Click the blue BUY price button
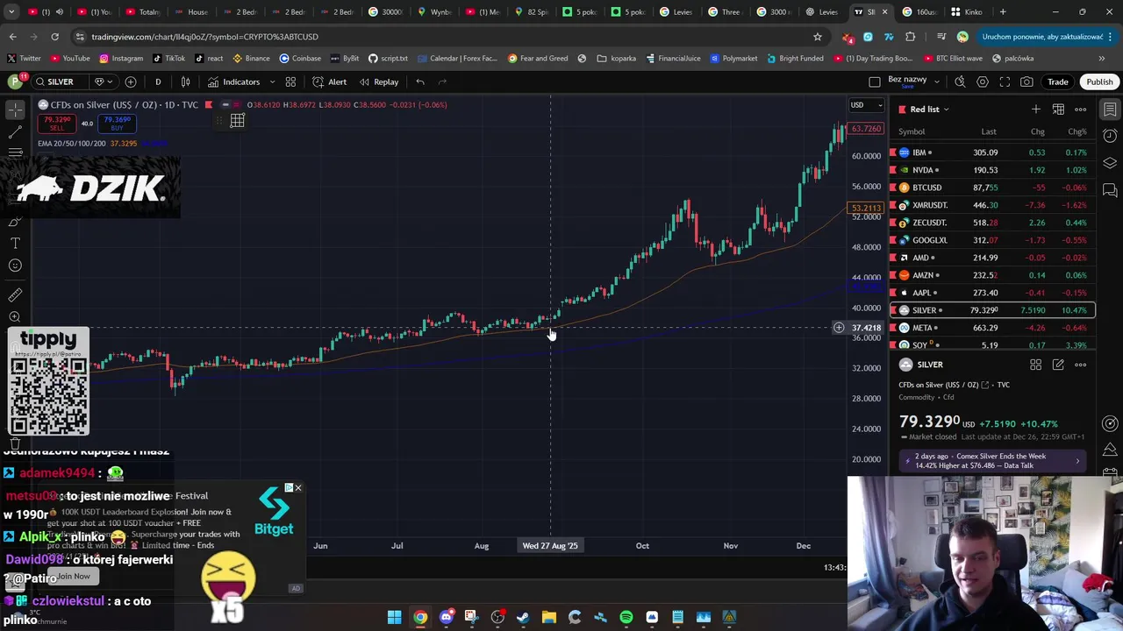The image size is (1123, 631). (117, 124)
